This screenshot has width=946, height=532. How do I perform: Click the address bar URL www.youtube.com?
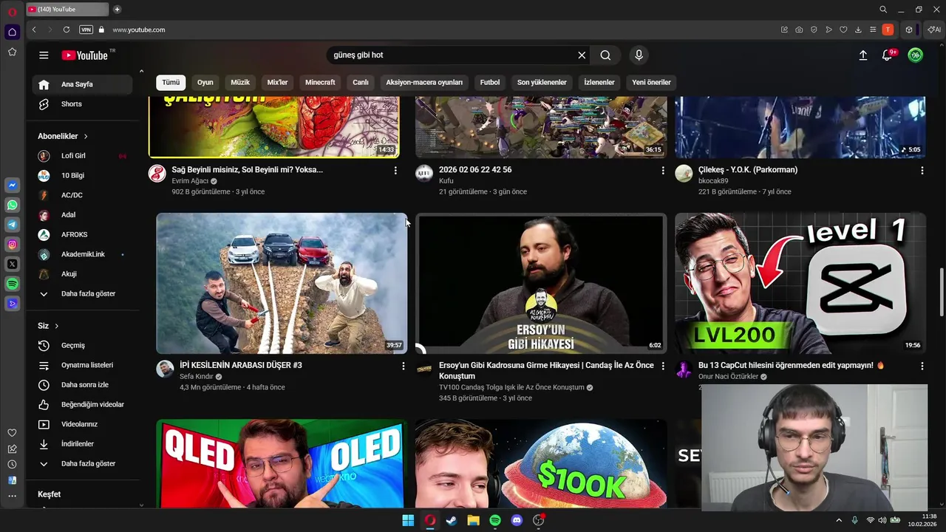tap(139, 30)
